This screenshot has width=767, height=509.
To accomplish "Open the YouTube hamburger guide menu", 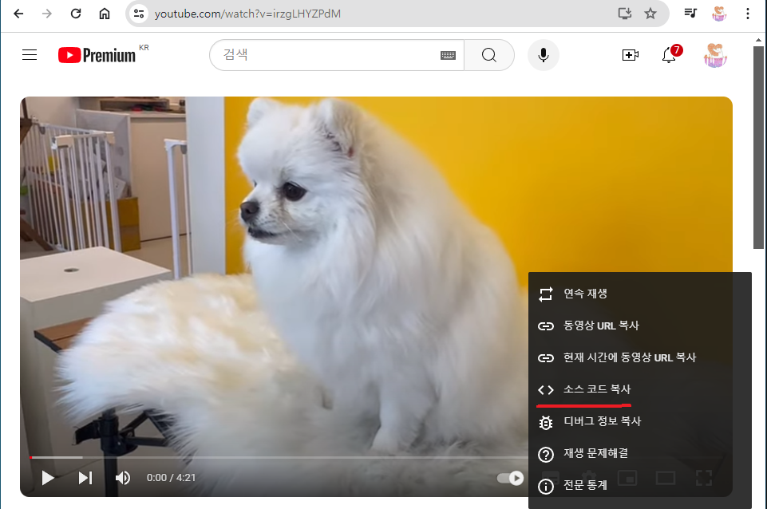I will point(30,55).
